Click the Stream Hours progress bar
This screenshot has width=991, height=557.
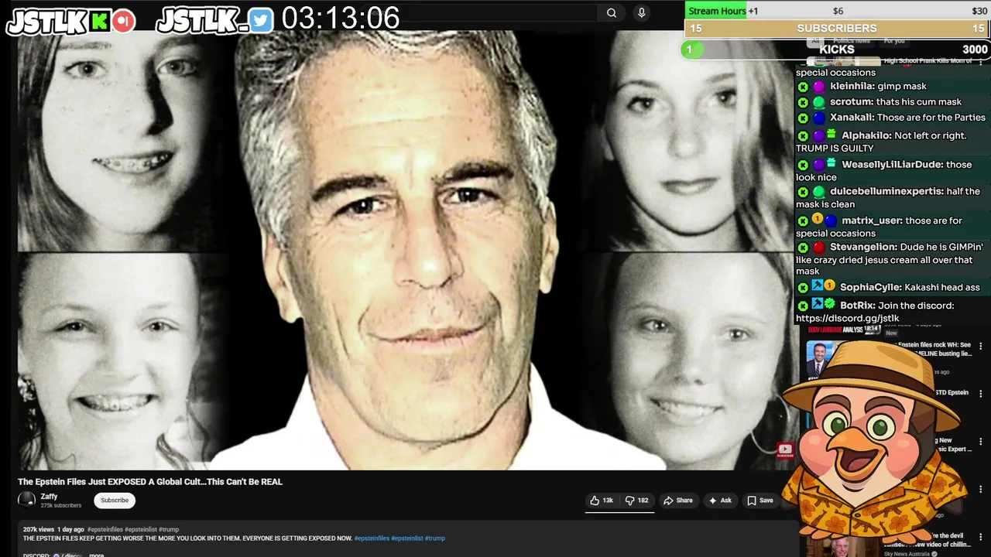point(837,11)
